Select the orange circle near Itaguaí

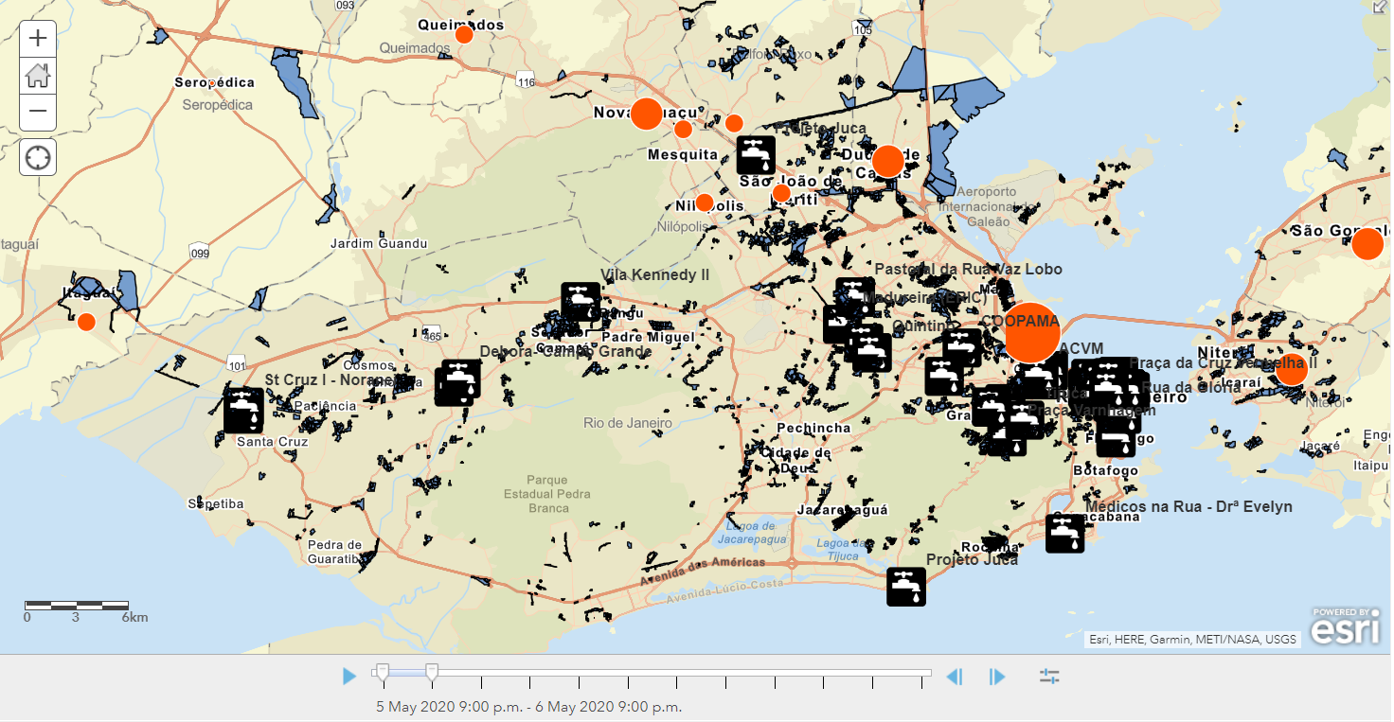pos(86,322)
